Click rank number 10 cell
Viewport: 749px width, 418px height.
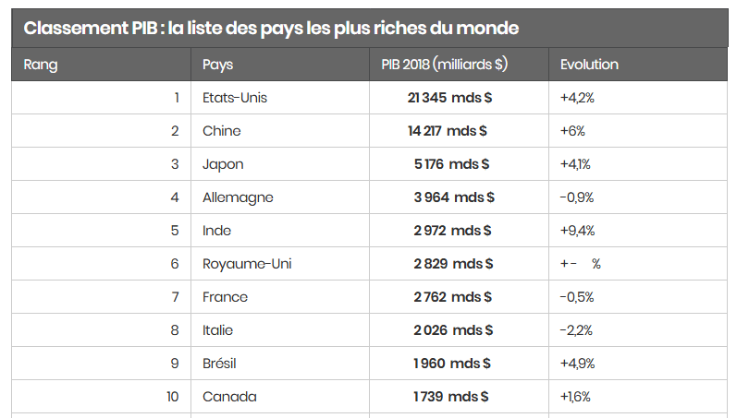(x=173, y=397)
